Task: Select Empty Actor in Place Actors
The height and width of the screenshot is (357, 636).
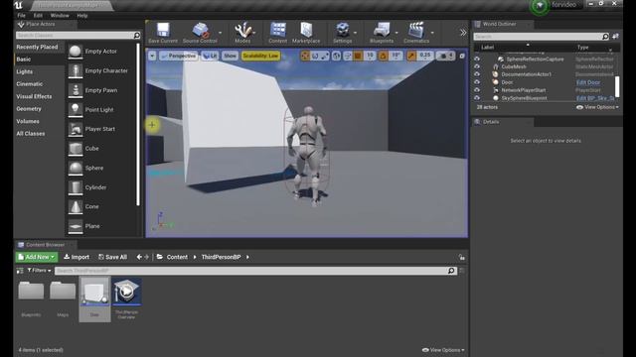Action: click(101, 52)
